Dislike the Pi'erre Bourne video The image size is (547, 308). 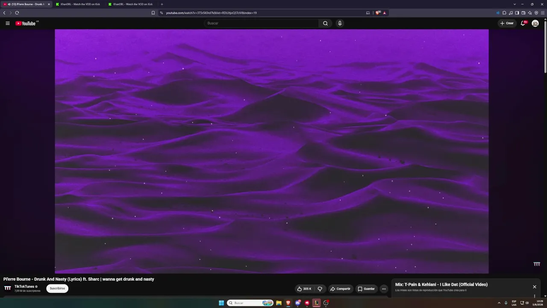click(x=320, y=289)
